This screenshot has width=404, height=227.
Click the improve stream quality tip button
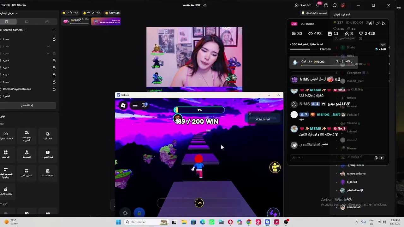[x=314, y=13]
